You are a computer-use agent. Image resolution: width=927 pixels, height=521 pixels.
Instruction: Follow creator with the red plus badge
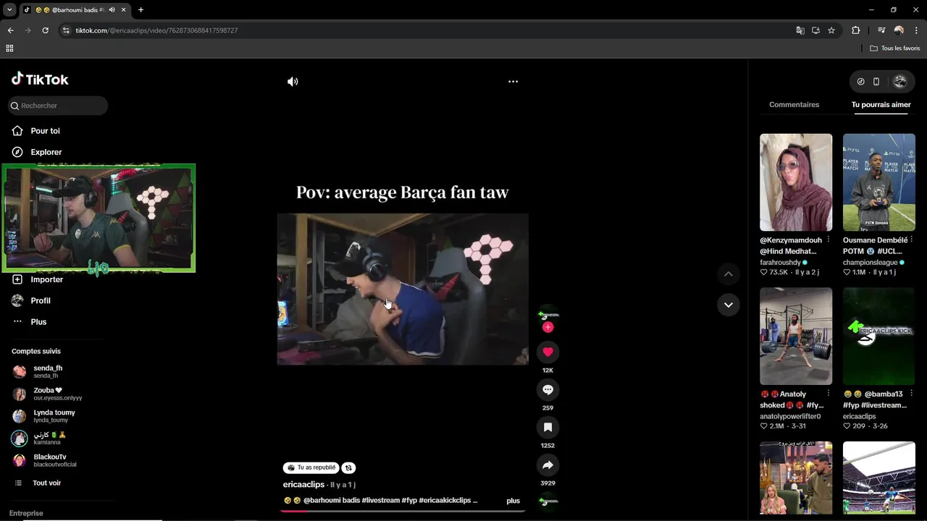click(548, 327)
